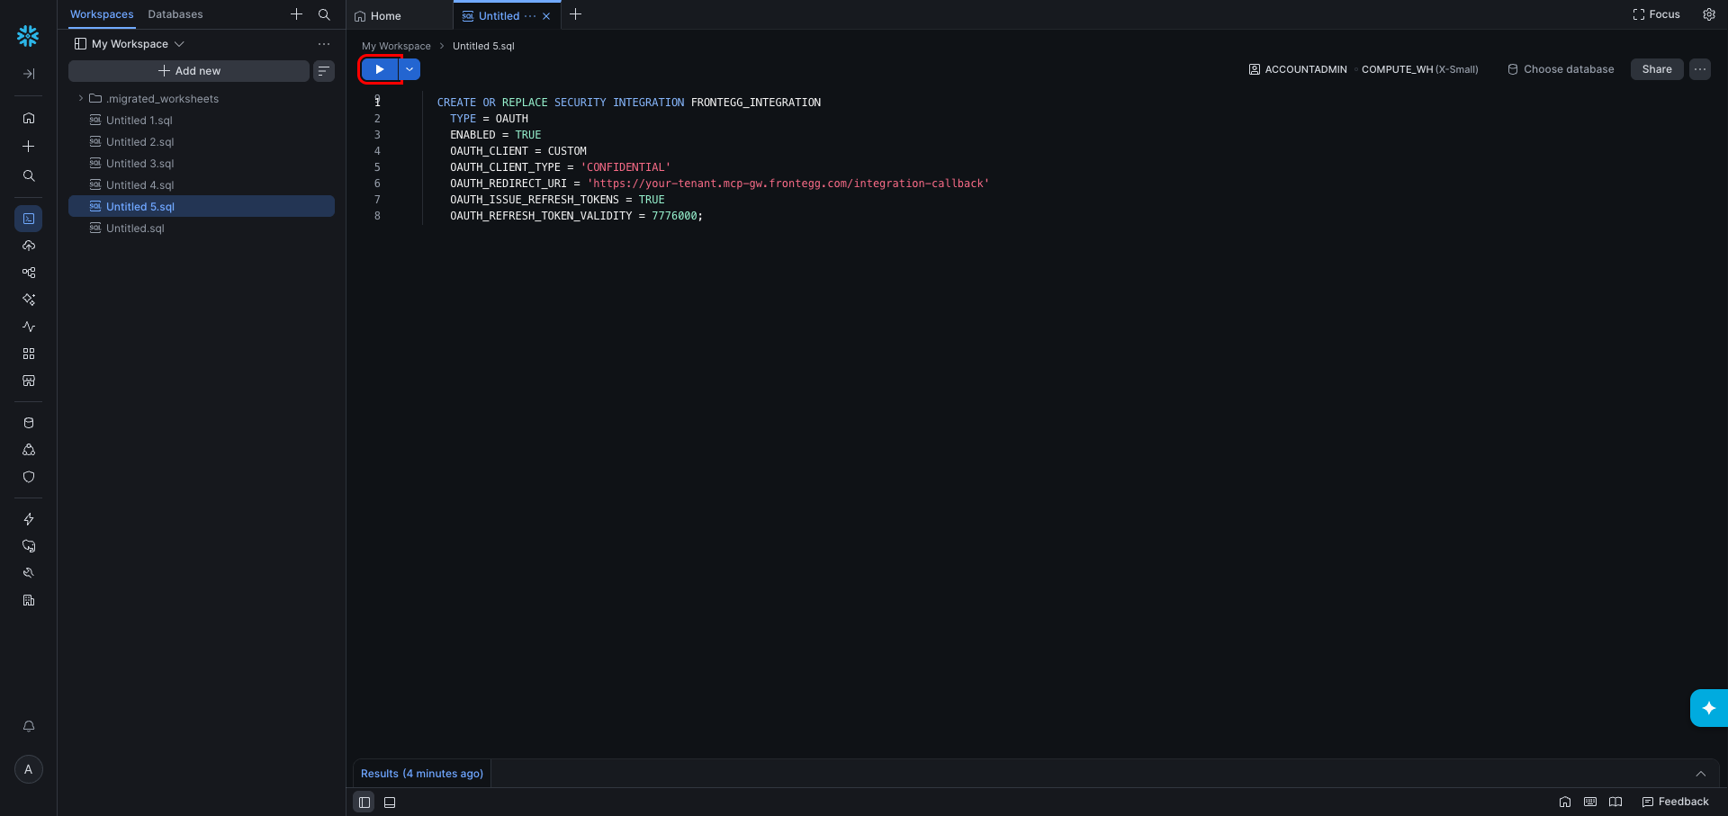Open the Home icon in left sidebar
The image size is (1728, 816).
29,118
